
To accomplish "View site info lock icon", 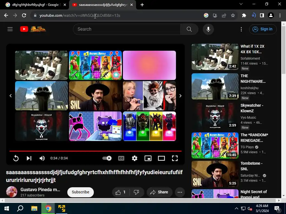I will click(35, 16).
